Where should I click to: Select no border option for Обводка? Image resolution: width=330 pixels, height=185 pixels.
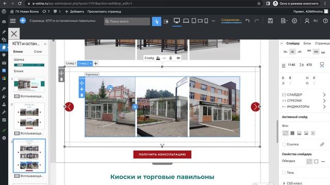pos(309,161)
